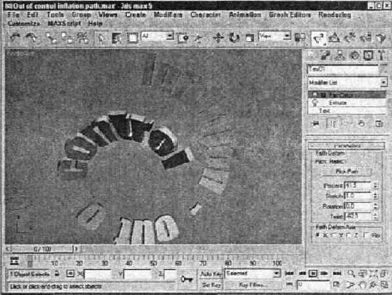Toggle the Angle Snap icon
Viewport: 392px width, 295px height.
pos(334,38)
